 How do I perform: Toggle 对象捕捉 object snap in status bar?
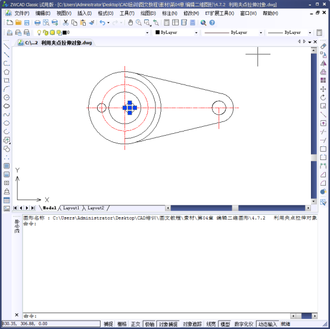tap(168, 324)
